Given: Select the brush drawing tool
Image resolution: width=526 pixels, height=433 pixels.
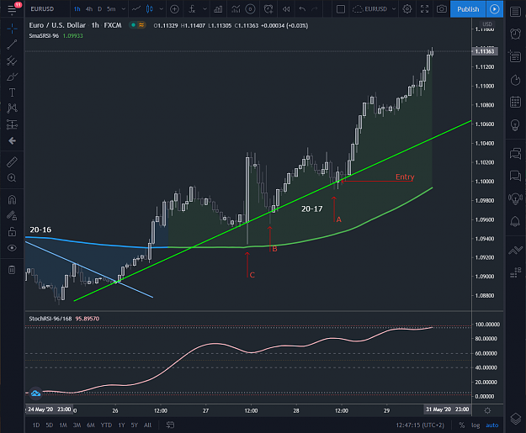Looking at the screenshot, I should 12,77.
